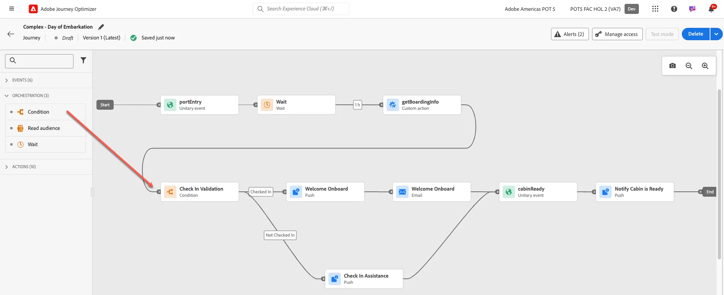724x295 pixels.
Task: Select the getBoardingInfo custom action icon
Action: (x=393, y=105)
